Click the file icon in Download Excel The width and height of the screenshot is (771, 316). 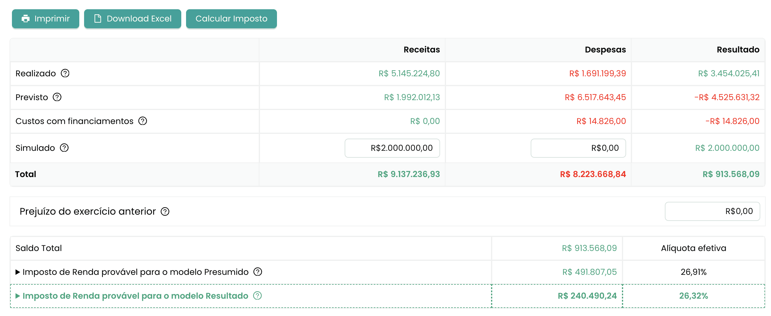(97, 18)
